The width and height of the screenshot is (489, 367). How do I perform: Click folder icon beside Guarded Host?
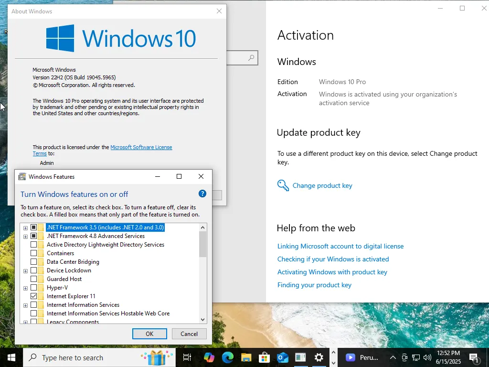(41, 279)
